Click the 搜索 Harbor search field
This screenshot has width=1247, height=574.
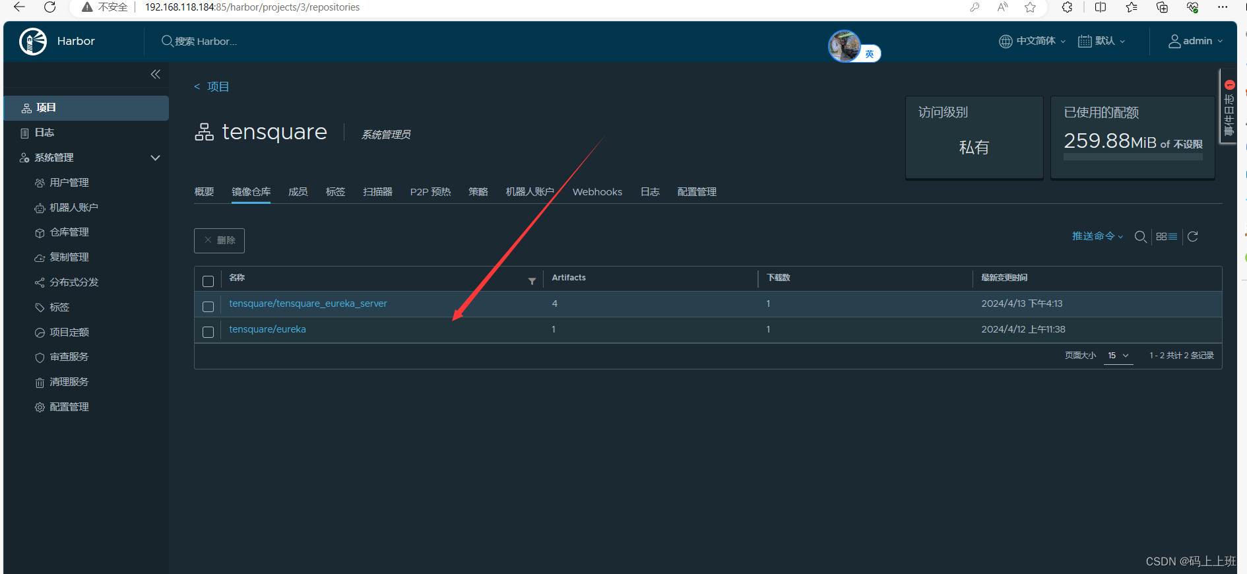pyautogui.click(x=206, y=42)
